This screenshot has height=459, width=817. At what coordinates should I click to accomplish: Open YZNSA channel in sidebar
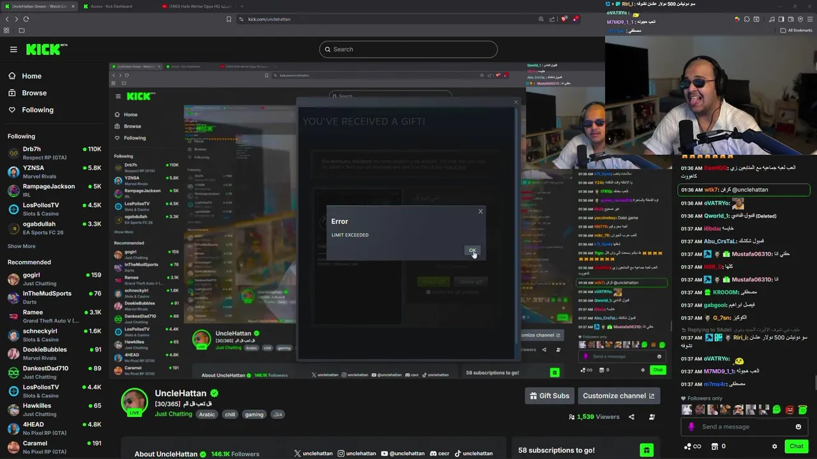pyautogui.click(x=54, y=171)
